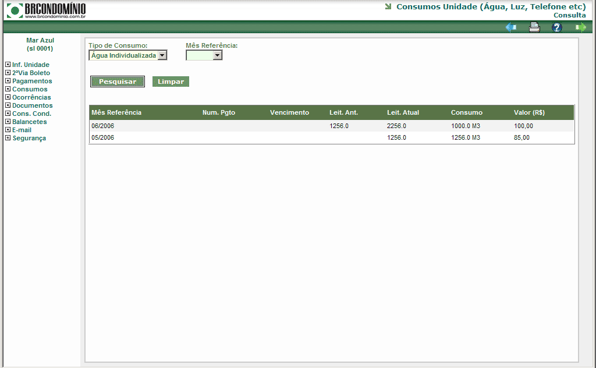Click the Valor (R$) column header
This screenshot has height=368, width=596.
click(529, 112)
